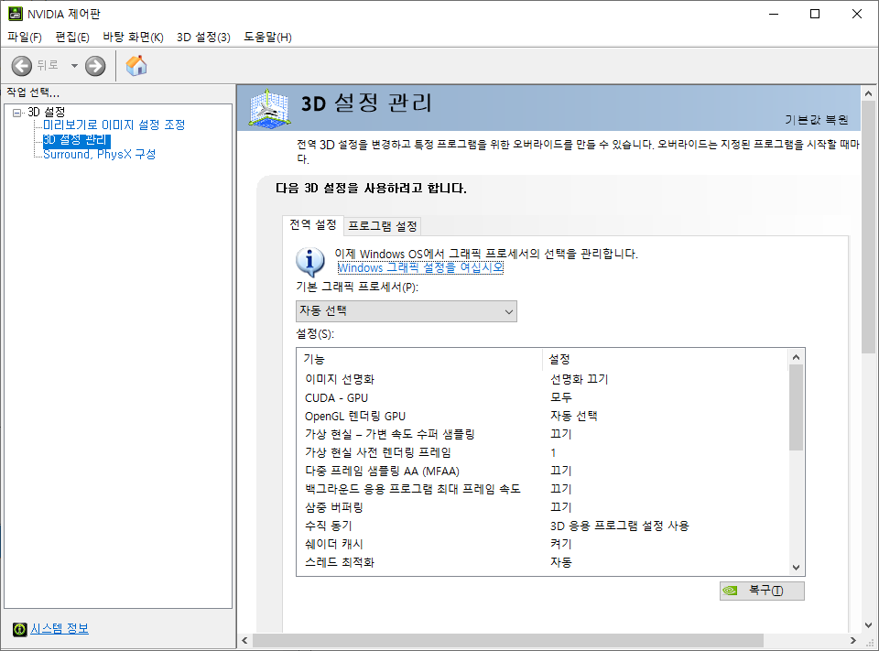Open the 시스템 정보 link
Screen dimensions: 879x651
pyautogui.click(x=60, y=629)
